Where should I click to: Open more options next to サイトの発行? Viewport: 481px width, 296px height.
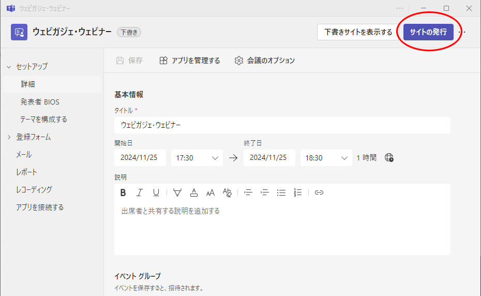point(463,32)
